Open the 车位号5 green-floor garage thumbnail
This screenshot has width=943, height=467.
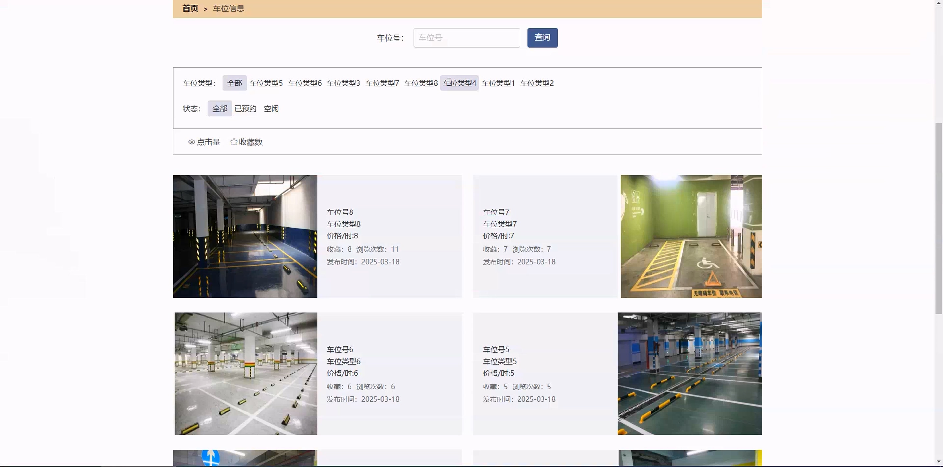(690, 373)
